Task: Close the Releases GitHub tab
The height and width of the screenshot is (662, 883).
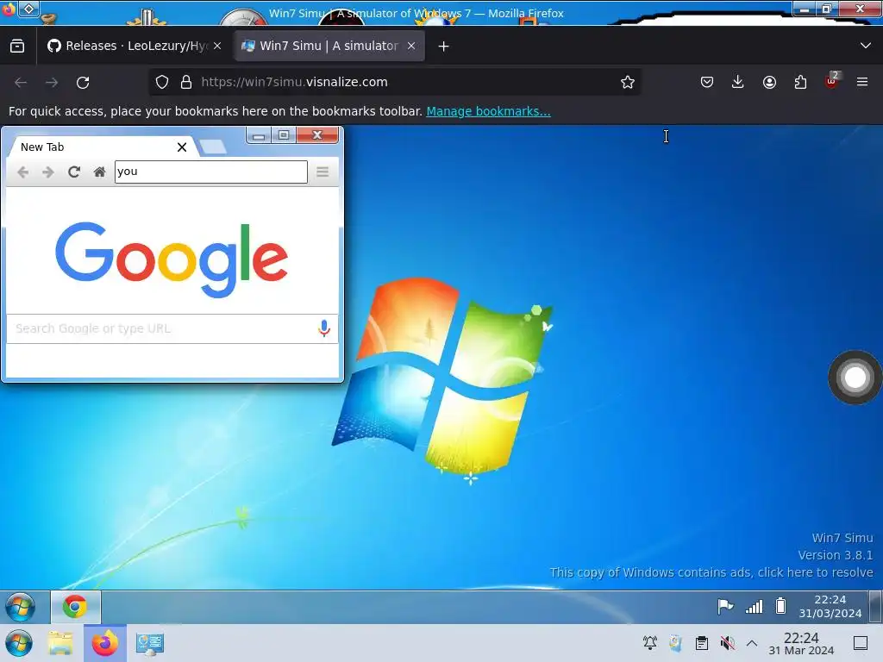Action: [x=217, y=47]
